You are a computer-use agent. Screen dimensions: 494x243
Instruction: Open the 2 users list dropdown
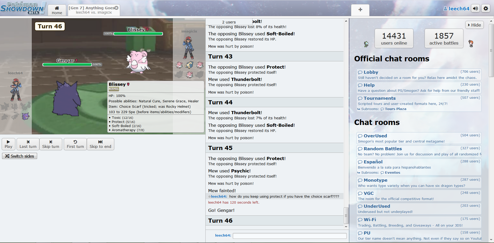[229, 22]
